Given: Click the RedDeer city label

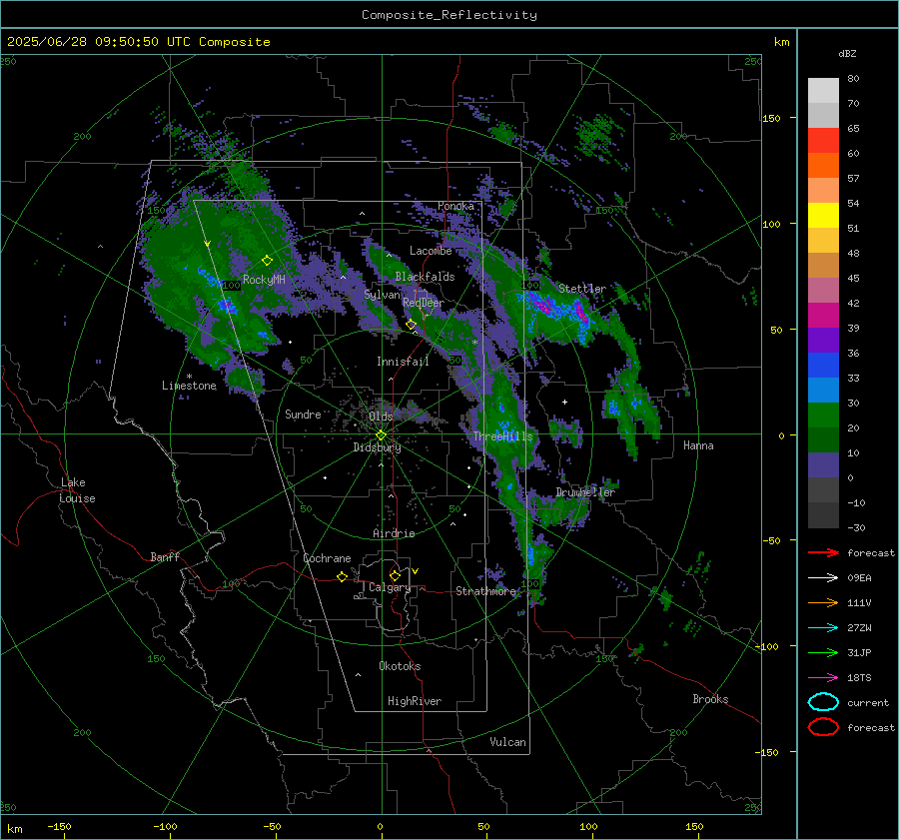Looking at the screenshot, I should pyautogui.click(x=424, y=303).
